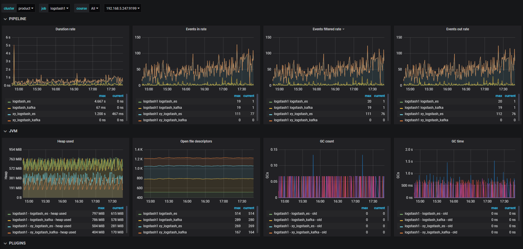Click the 797 MiB max heap value
Image resolution: width=523 pixels, height=249 pixels.
[x=98, y=214]
